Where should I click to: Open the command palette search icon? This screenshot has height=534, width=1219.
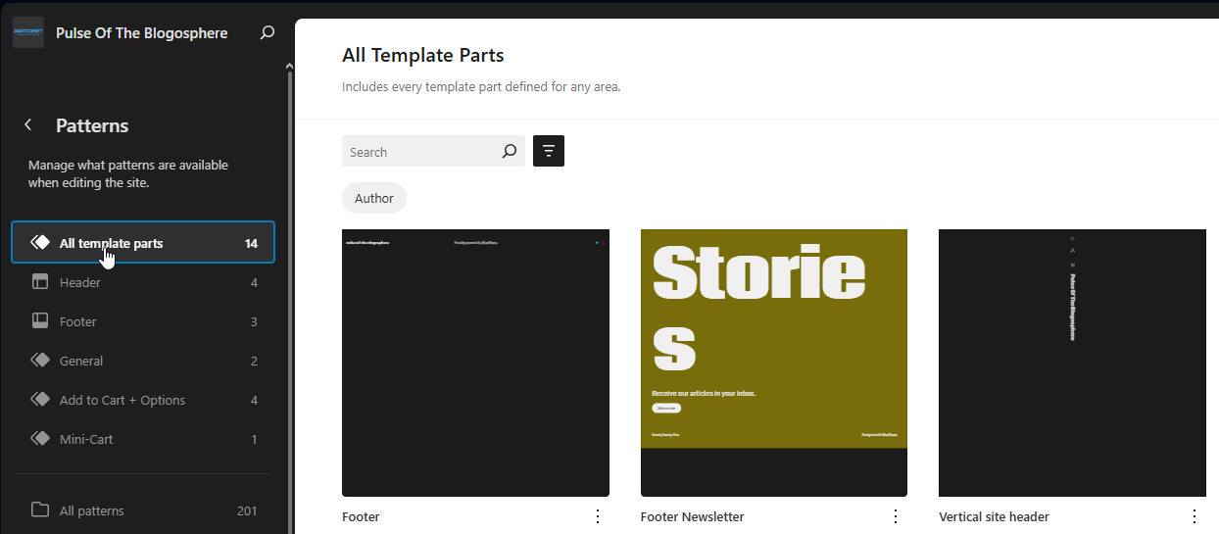(x=267, y=32)
